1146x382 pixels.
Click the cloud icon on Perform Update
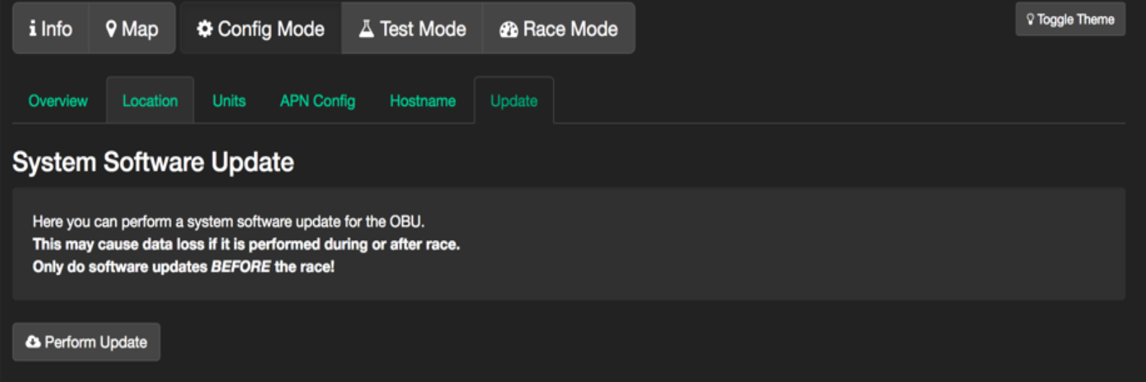pyautogui.click(x=33, y=342)
